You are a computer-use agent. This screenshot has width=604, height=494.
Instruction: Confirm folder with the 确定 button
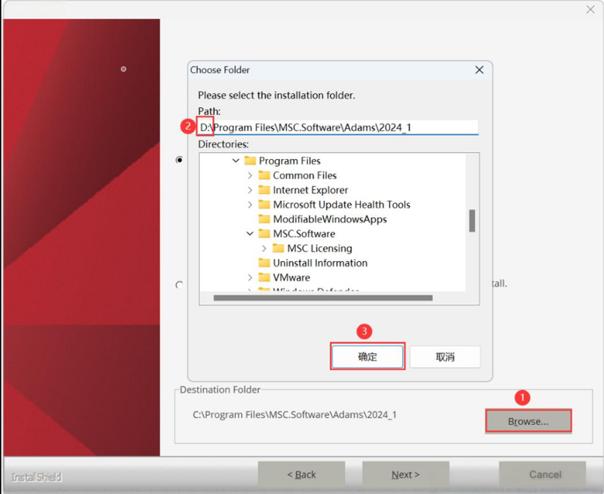click(x=367, y=357)
